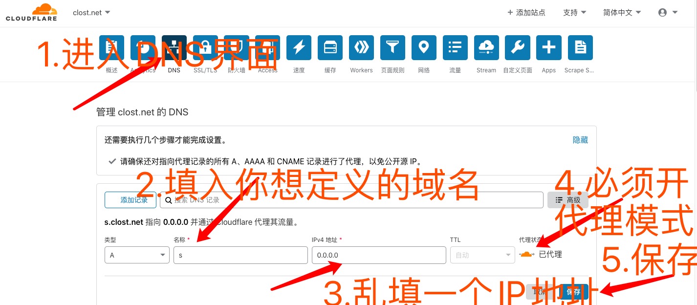Open the Stream section icon

486,47
